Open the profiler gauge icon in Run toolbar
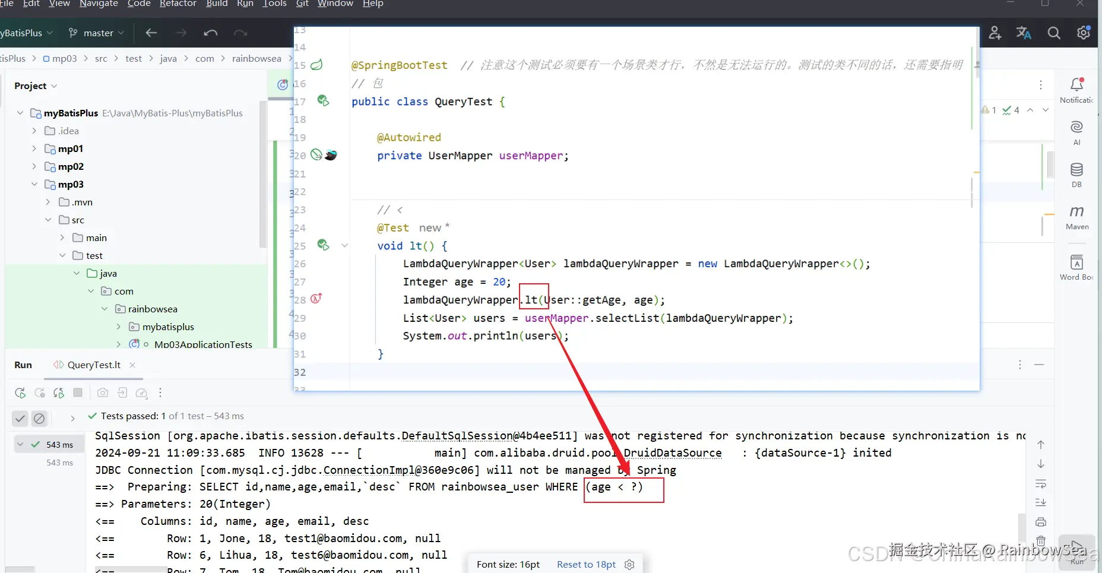The width and height of the screenshot is (1102, 573). click(x=142, y=393)
